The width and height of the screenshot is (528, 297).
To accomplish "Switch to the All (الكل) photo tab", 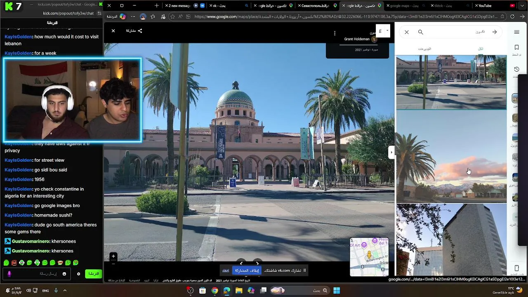I will (x=481, y=49).
